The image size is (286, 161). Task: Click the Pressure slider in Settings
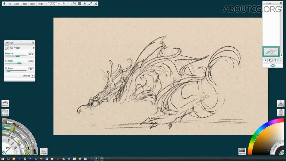pos(16,56)
